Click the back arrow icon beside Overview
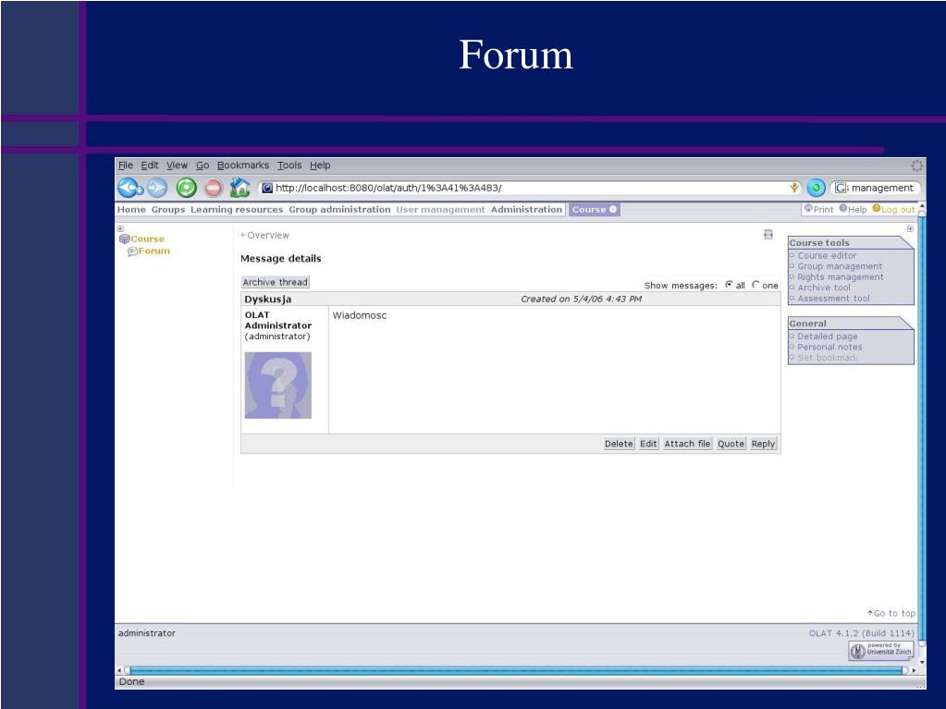The height and width of the screenshot is (709, 946). tap(243, 235)
